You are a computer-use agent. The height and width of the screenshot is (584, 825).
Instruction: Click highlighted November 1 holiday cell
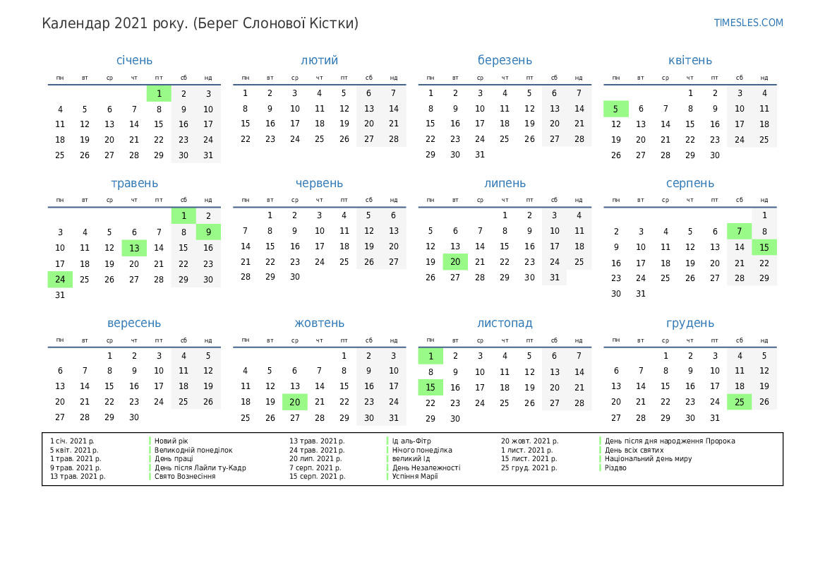click(430, 357)
